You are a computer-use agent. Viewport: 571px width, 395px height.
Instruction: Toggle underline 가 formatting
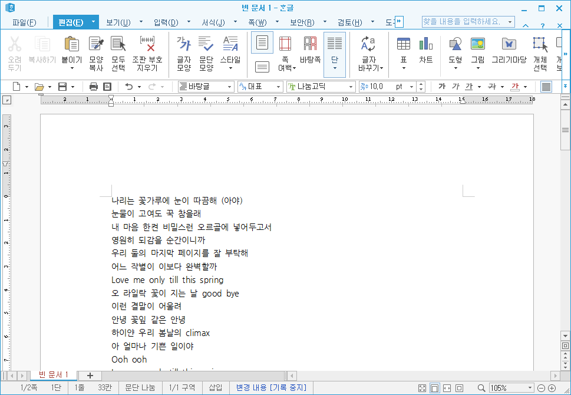[x=469, y=86]
